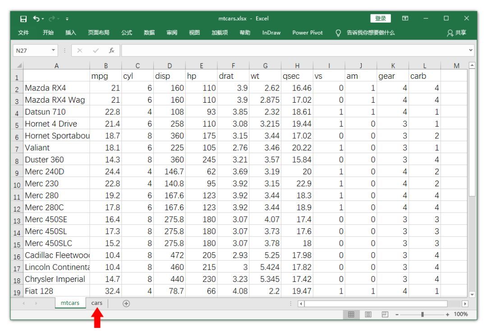Select column B header
The width and height of the screenshot is (487, 331).
(x=106, y=65)
